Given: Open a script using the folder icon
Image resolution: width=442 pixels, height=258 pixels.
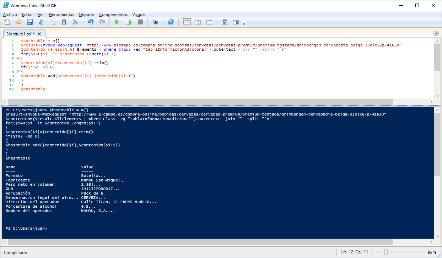Looking at the screenshot, I should (x=18, y=22).
